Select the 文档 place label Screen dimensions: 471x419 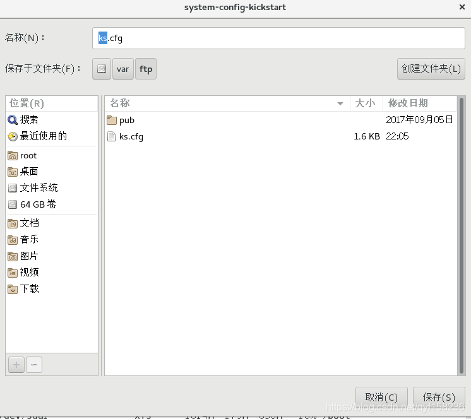[x=29, y=223]
